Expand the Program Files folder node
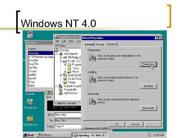This screenshot has height=138, width=185. point(65,65)
